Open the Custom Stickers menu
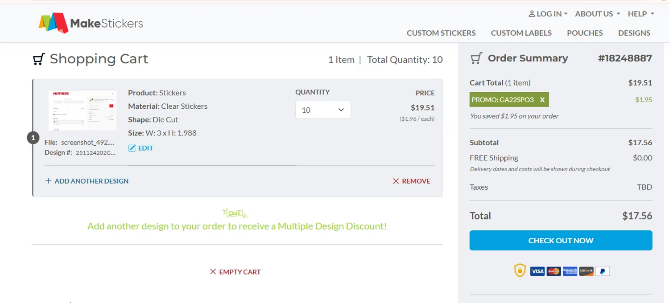 click(441, 33)
